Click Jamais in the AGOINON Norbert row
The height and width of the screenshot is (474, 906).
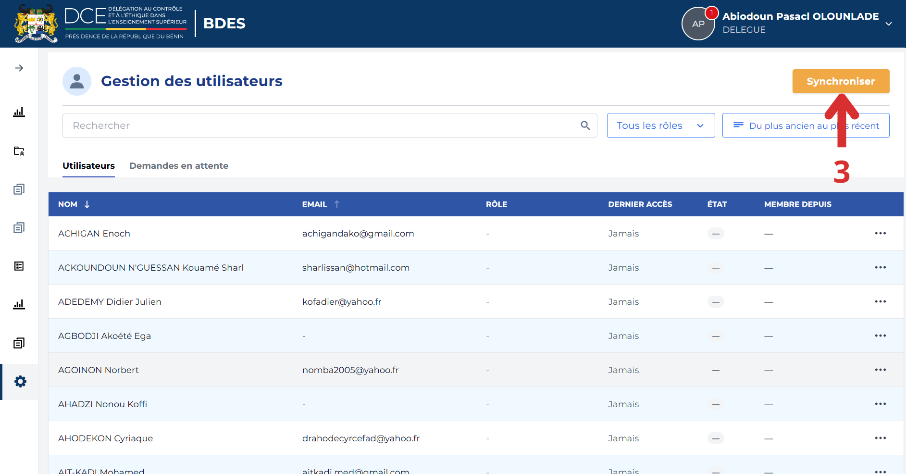pos(623,370)
